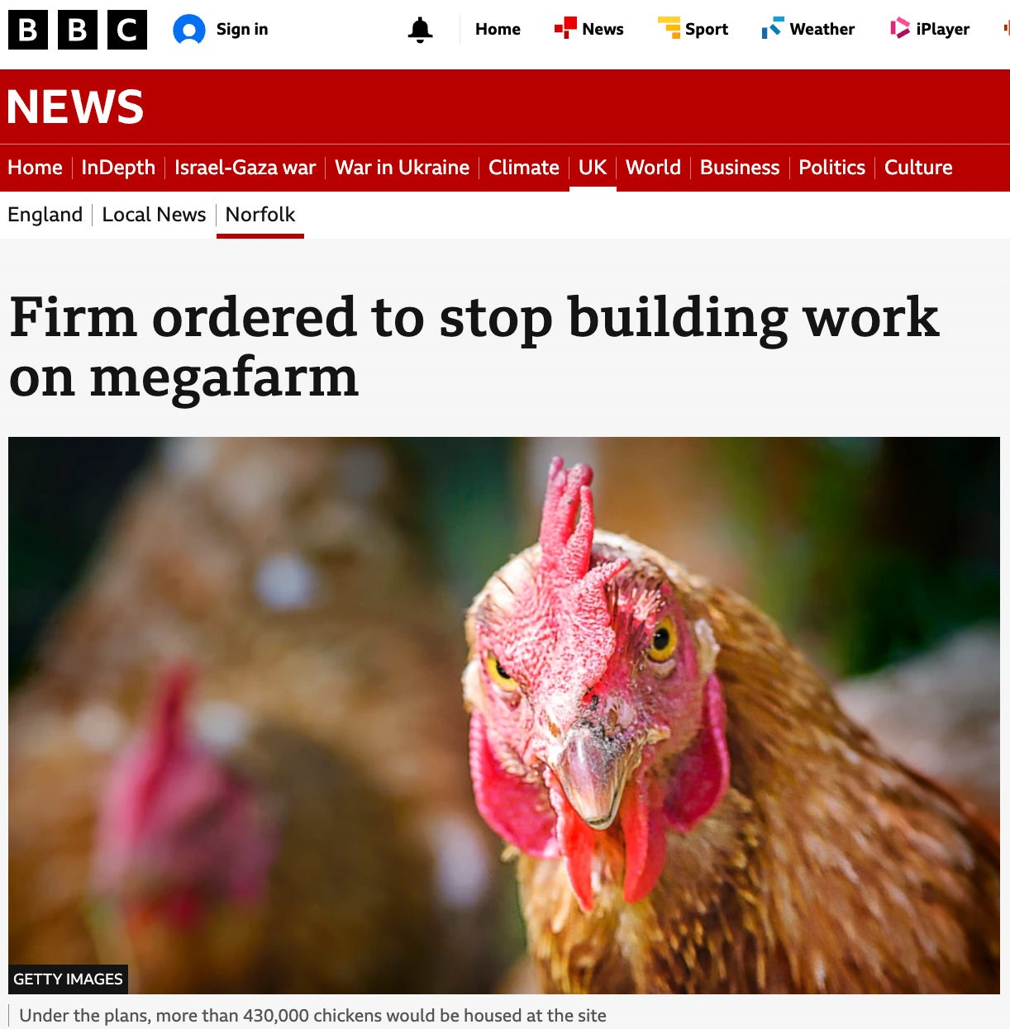
Task: Open the Home link in top bar
Action: pyautogui.click(x=498, y=29)
